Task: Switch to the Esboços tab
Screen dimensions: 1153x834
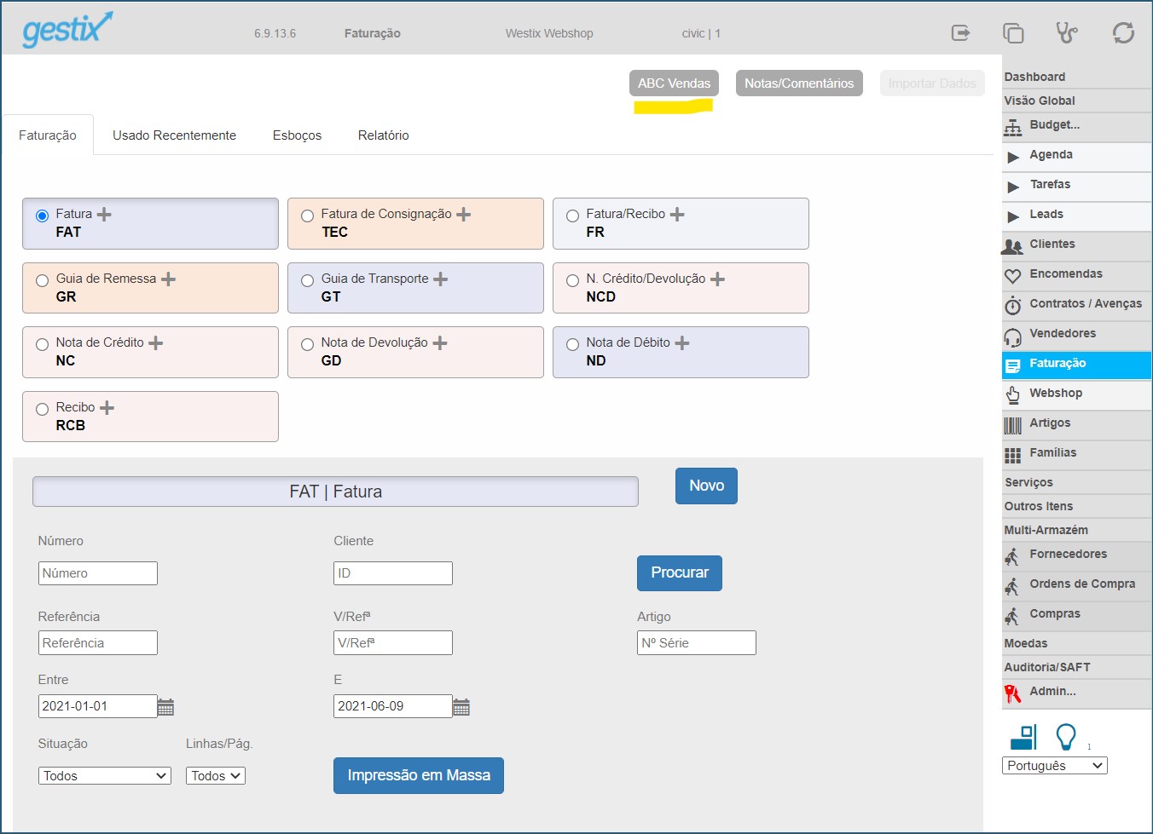Action: [x=297, y=135]
